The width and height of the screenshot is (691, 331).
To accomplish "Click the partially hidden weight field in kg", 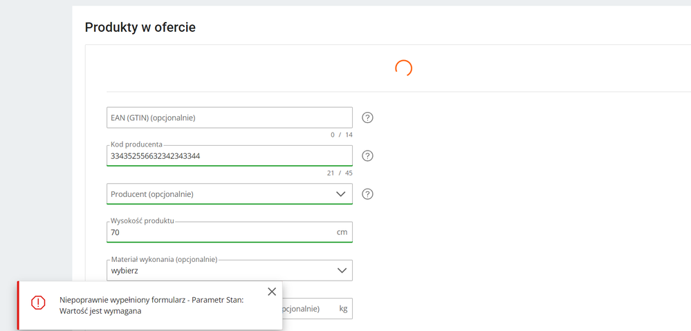I will pyautogui.click(x=308, y=309).
